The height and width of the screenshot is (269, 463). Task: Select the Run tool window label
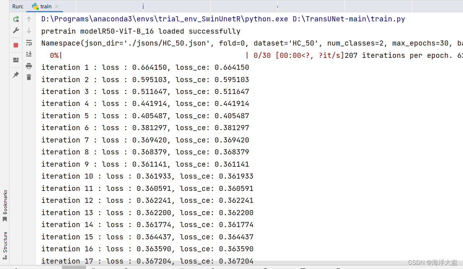tap(17, 6)
